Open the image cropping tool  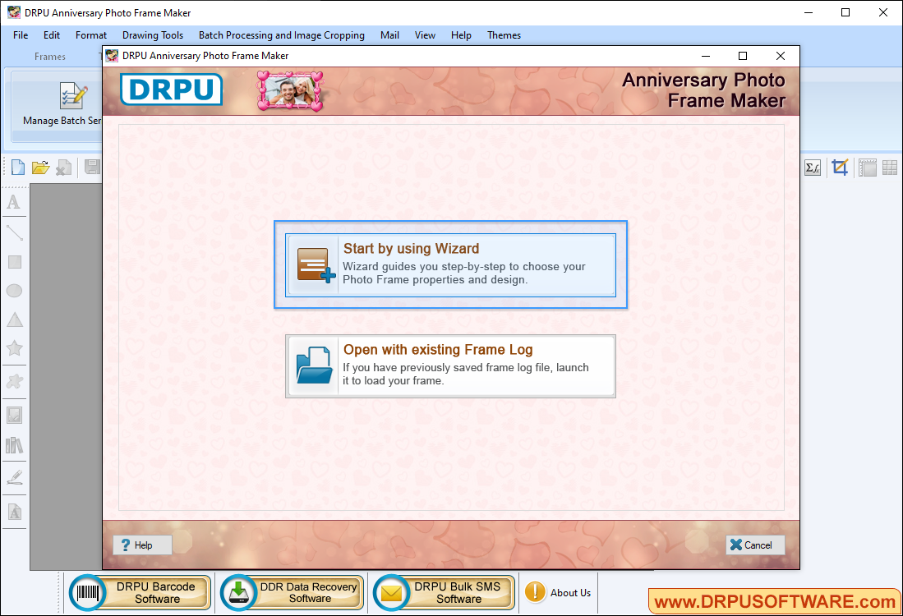840,167
